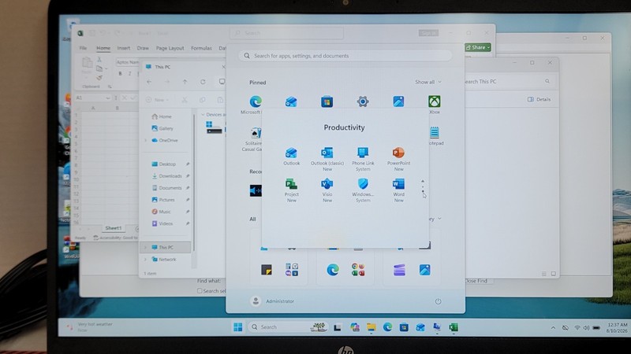Click the Windows Start button on taskbar
The image size is (631, 354).
point(238,327)
